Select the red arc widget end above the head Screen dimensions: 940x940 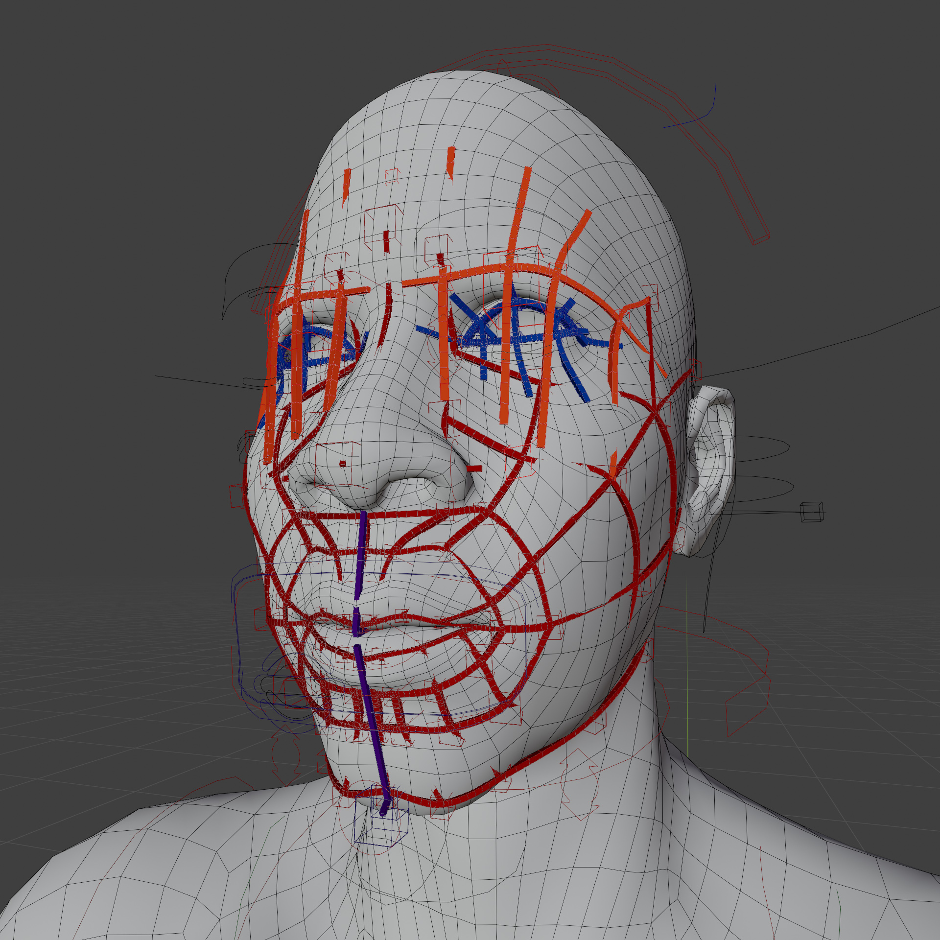click(x=760, y=239)
